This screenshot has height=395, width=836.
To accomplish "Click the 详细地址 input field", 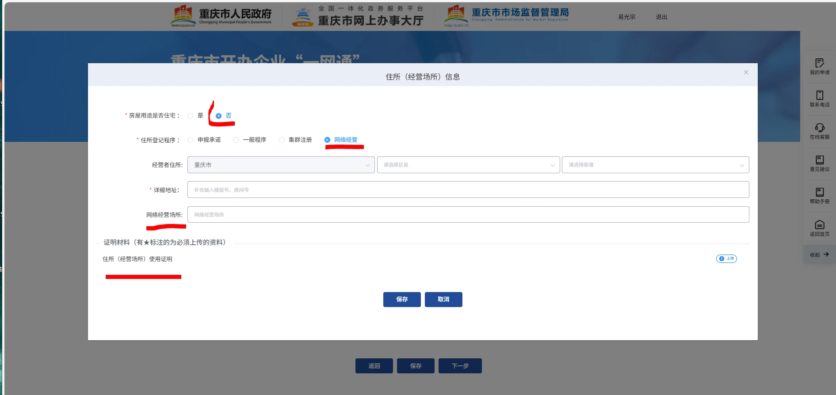I will coord(468,190).
